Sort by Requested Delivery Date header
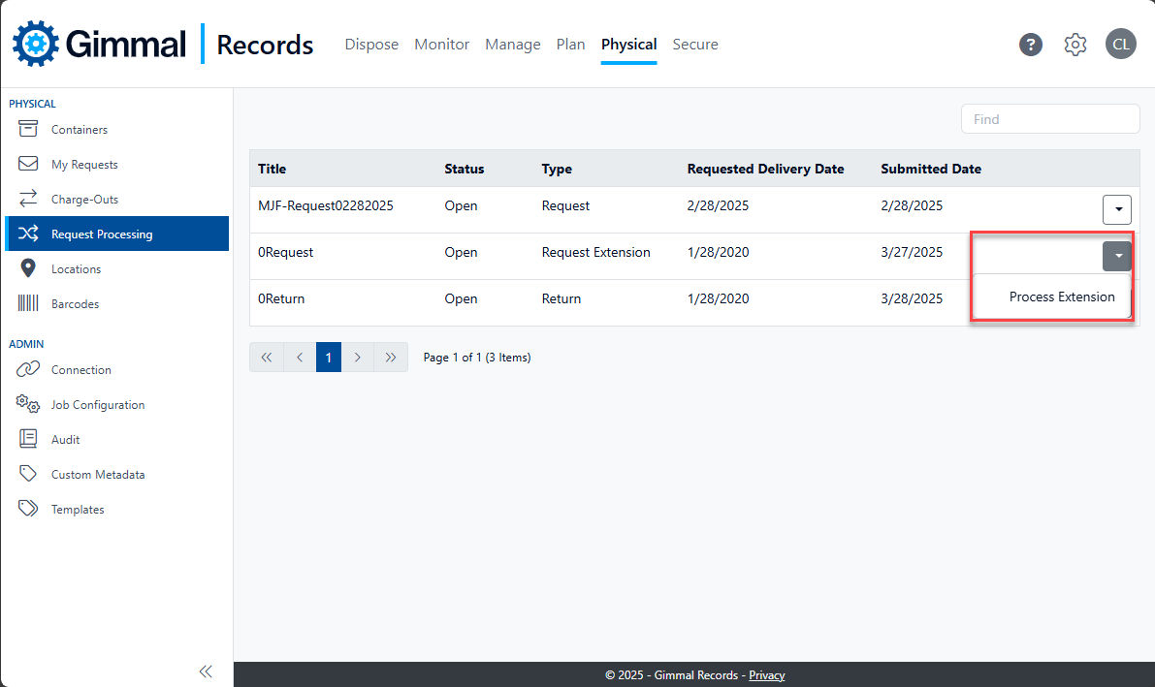 tap(765, 169)
